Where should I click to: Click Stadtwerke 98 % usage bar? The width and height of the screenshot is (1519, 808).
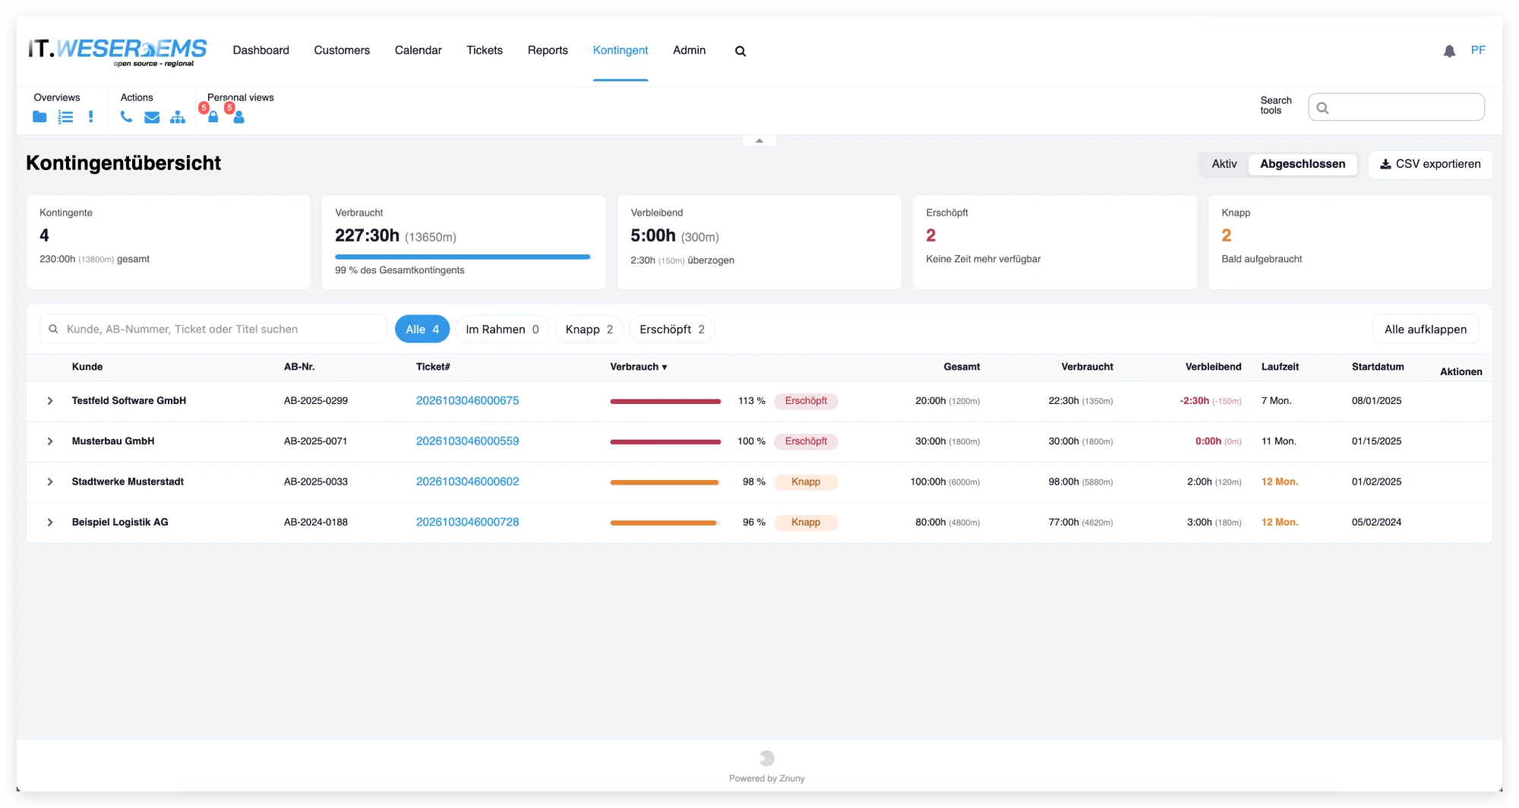pos(665,482)
